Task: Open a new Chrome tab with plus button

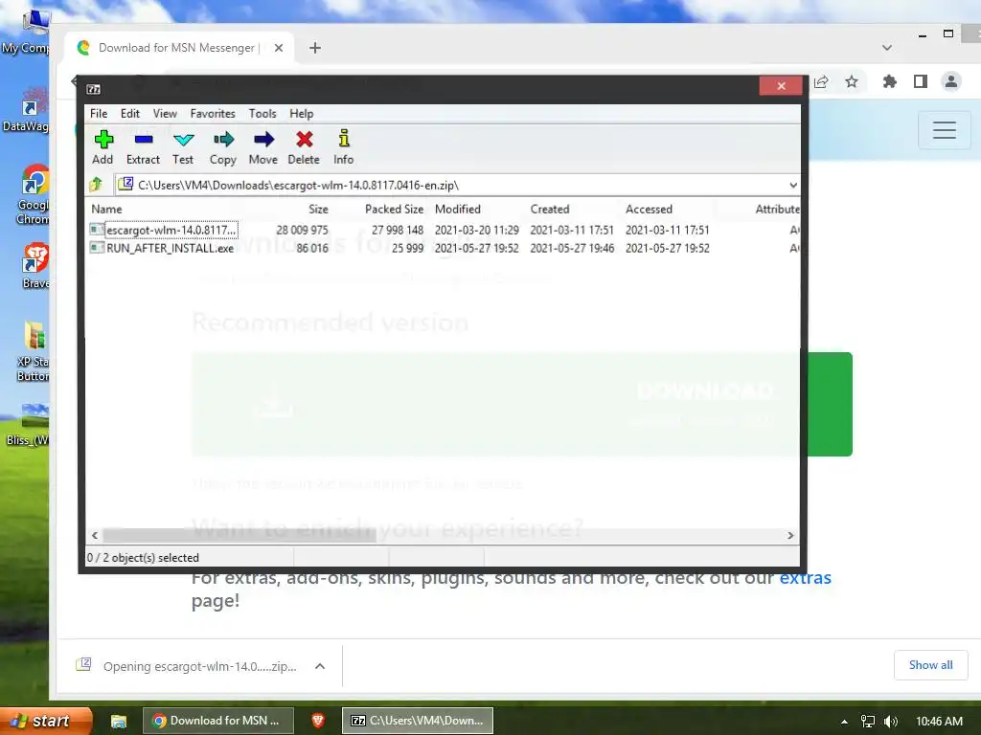Action: (315, 48)
